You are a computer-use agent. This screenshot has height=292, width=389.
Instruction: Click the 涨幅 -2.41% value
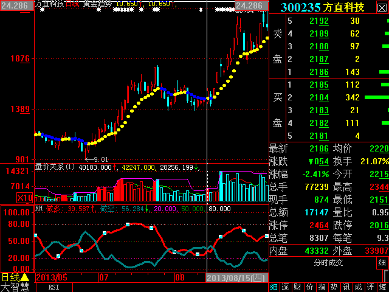tap(315, 175)
